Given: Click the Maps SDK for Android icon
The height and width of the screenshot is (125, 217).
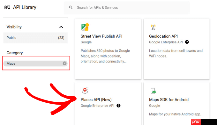Looking at the screenshot, I should (x=153, y=91).
